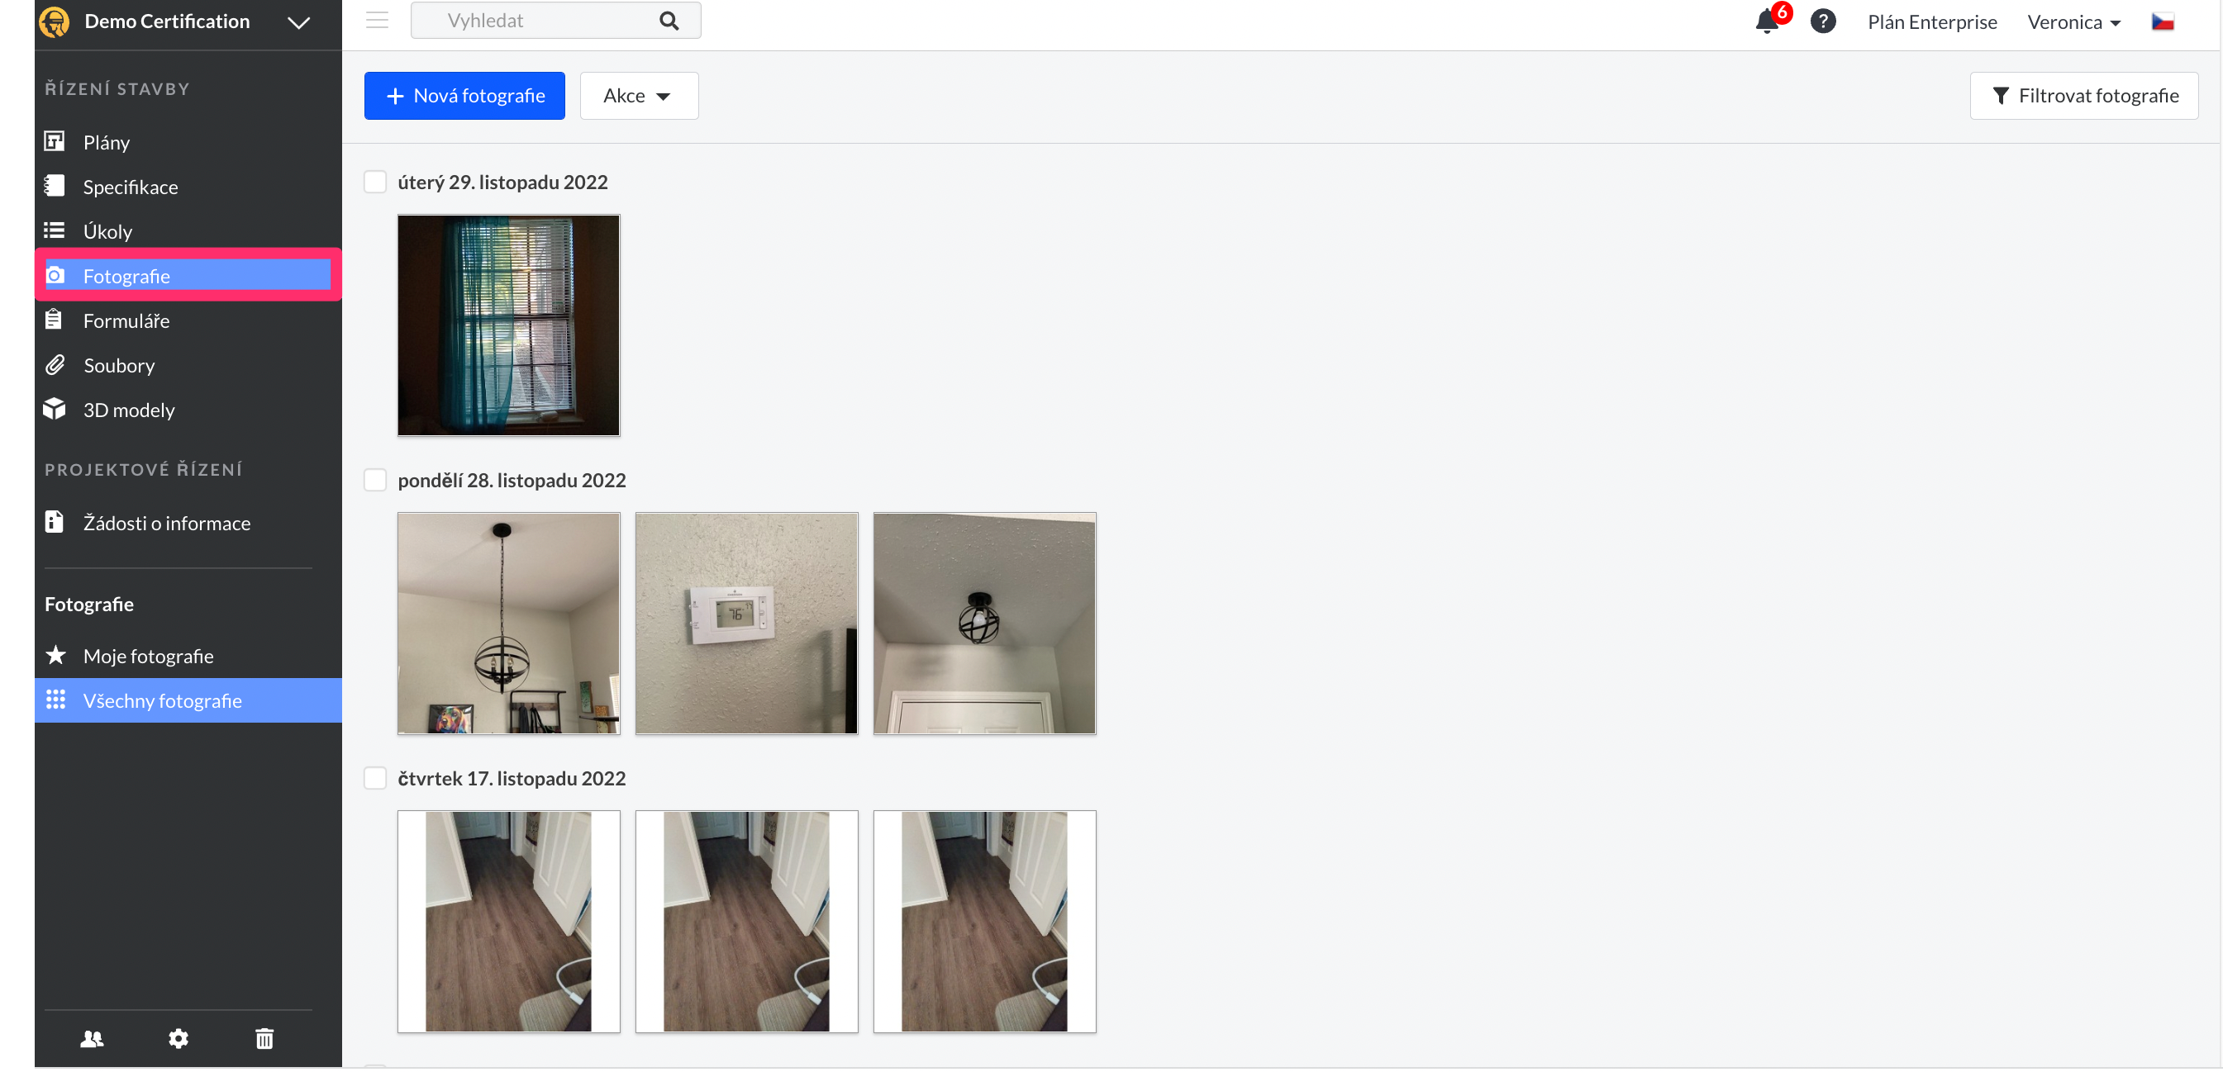Viewport: 2223px width, 1072px height.
Task: Open the Plány icon in sidebar
Action: (55, 141)
